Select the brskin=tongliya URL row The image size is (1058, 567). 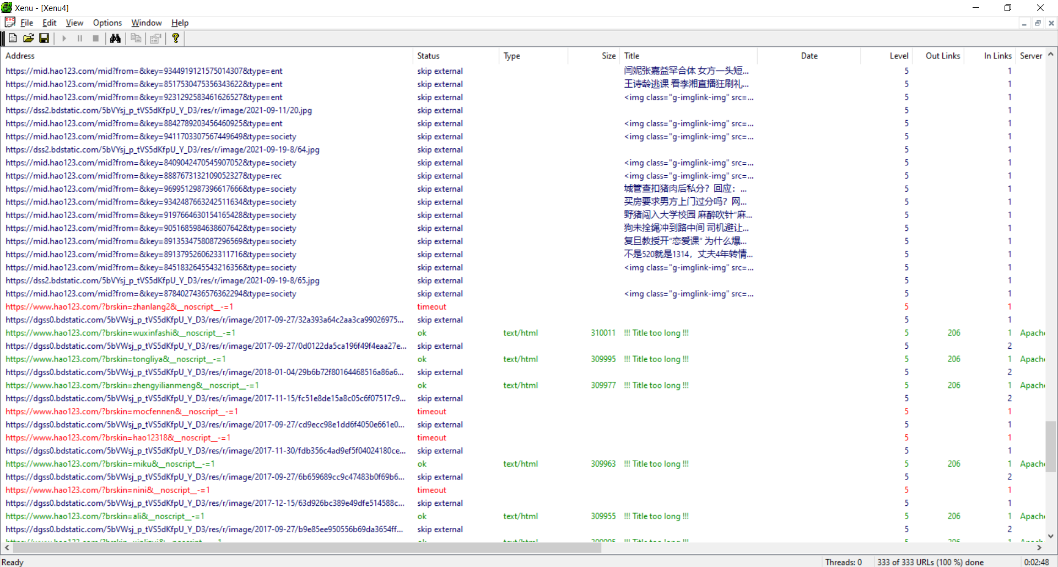point(523,359)
